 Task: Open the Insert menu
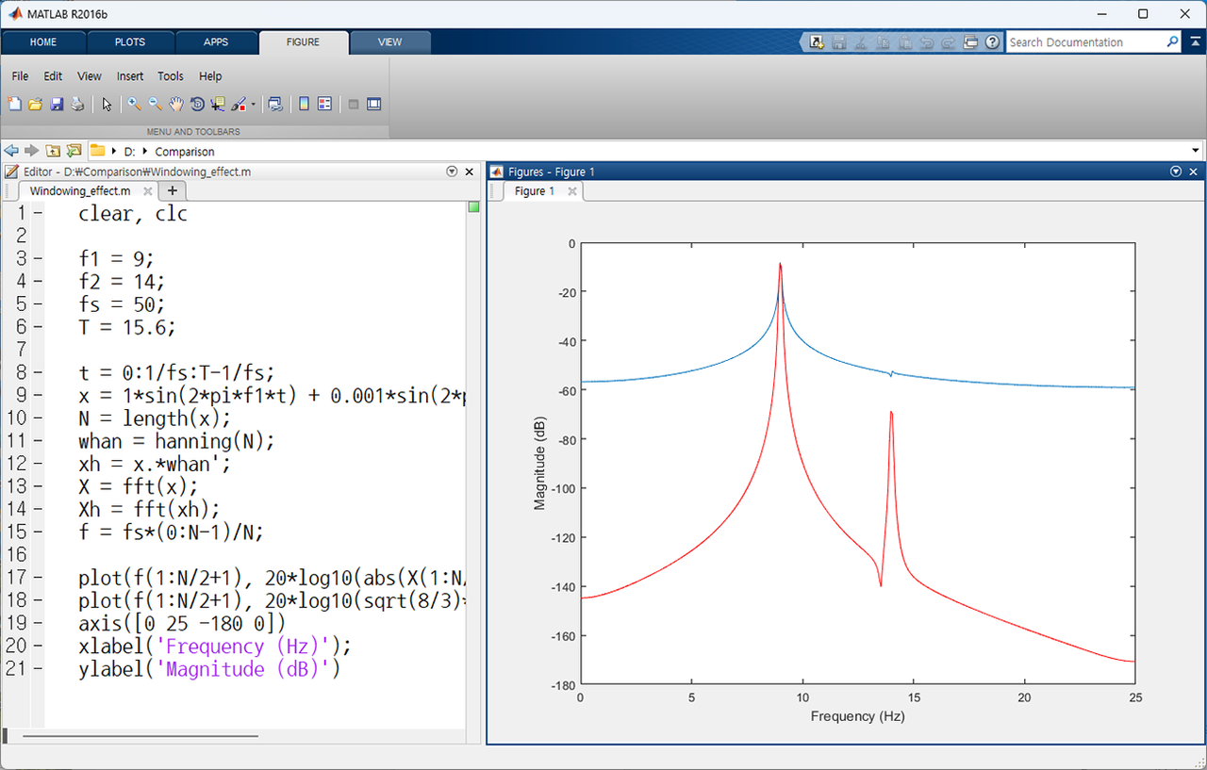pyautogui.click(x=130, y=76)
